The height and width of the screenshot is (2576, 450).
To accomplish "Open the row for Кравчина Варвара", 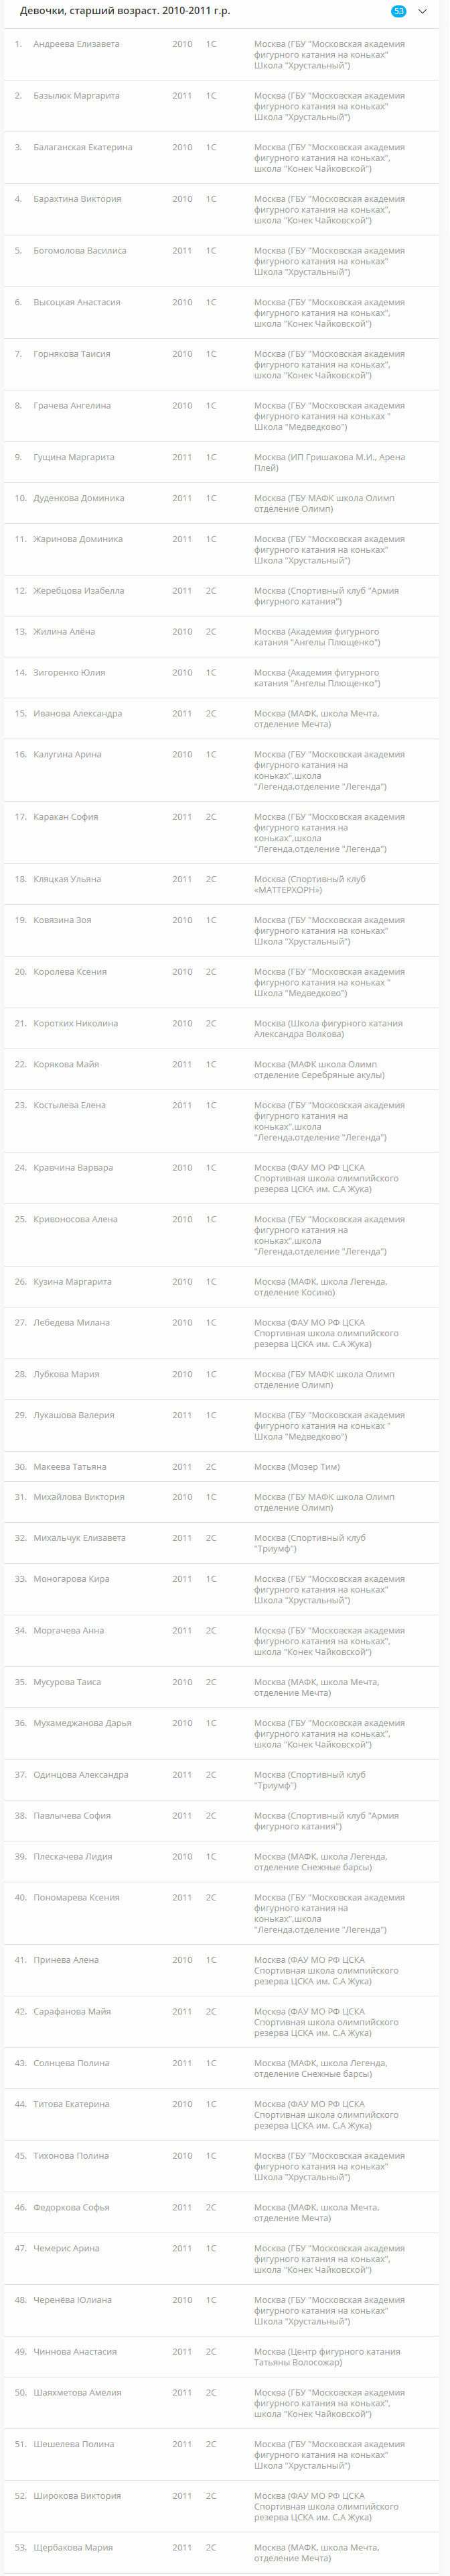I will [73, 1167].
